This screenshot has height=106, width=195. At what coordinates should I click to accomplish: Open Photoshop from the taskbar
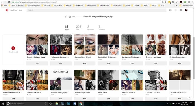pyautogui.click(x=69, y=103)
